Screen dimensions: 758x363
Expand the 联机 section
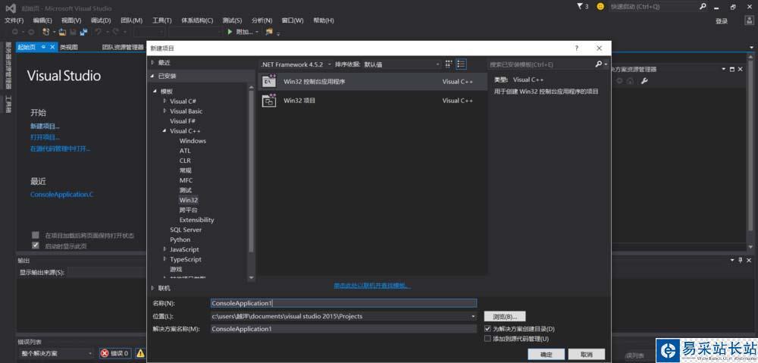153,288
